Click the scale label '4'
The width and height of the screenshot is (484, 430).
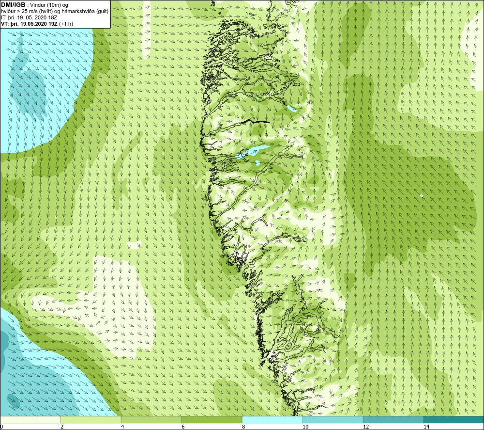click(122, 427)
